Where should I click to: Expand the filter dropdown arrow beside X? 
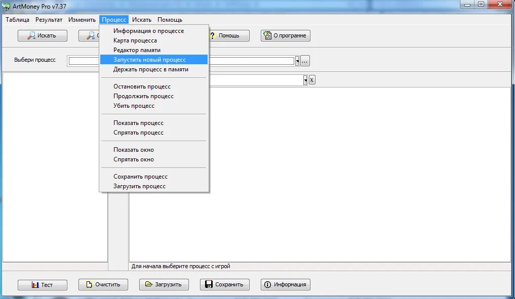pos(305,80)
